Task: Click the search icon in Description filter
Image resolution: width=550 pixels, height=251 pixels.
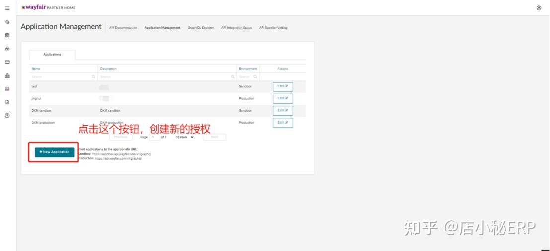Action: pyautogui.click(x=232, y=76)
